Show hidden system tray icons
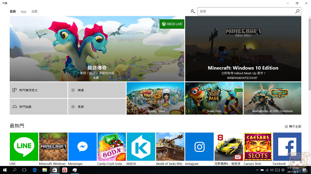The height and width of the screenshot is (174, 311). (257, 170)
